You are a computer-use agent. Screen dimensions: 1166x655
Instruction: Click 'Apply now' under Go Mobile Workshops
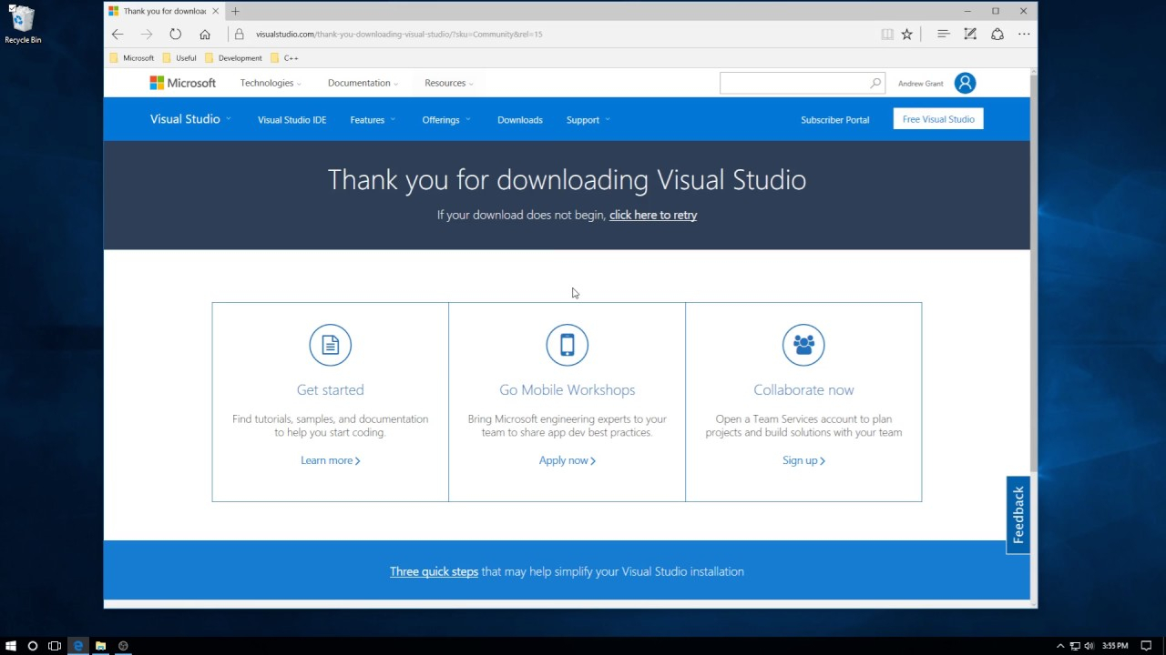click(x=567, y=460)
